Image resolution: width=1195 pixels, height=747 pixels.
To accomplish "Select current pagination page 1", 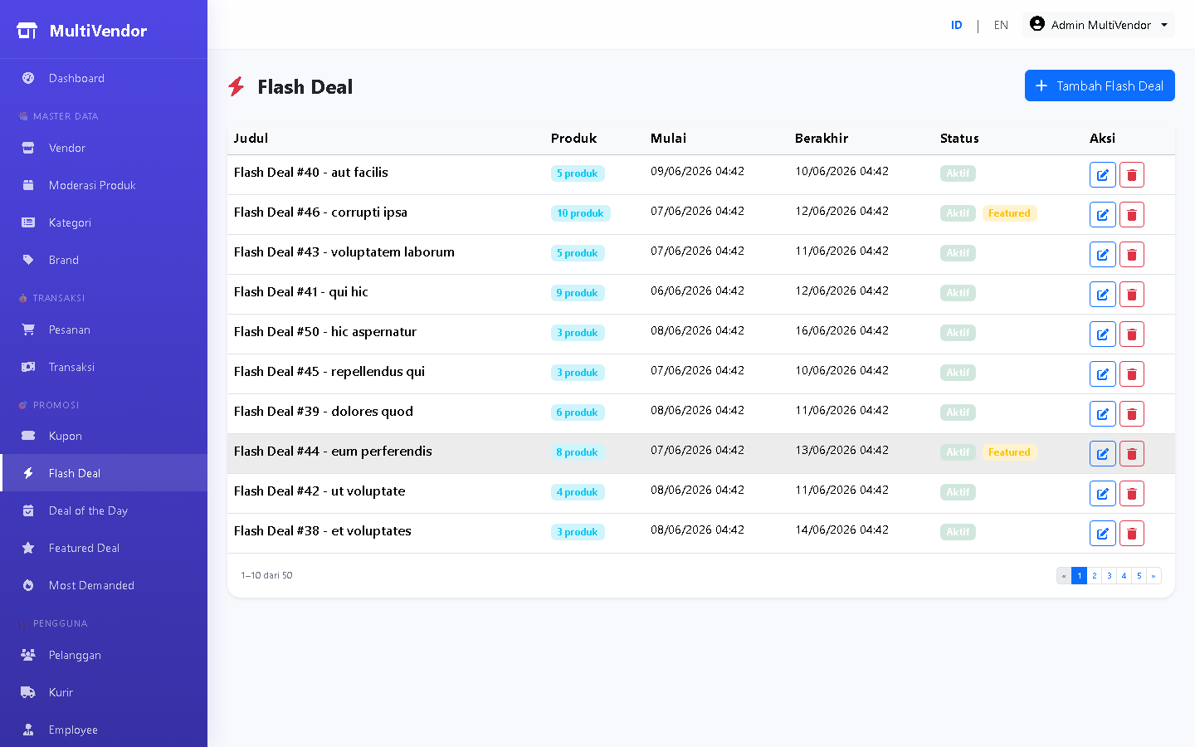I will (x=1080, y=575).
